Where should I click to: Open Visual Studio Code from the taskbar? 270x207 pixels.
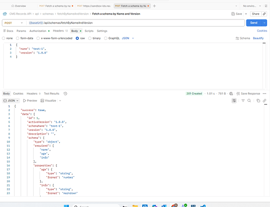coord(203,206)
